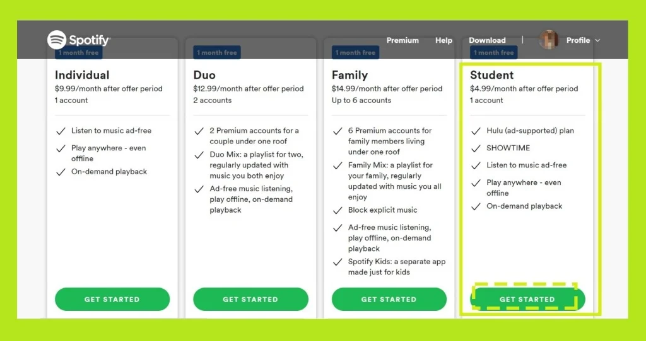Go to the Help menu item

point(443,40)
